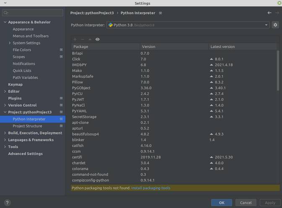Click the Cancel button
Viewport: 282px width, 208px height.
point(245,203)
